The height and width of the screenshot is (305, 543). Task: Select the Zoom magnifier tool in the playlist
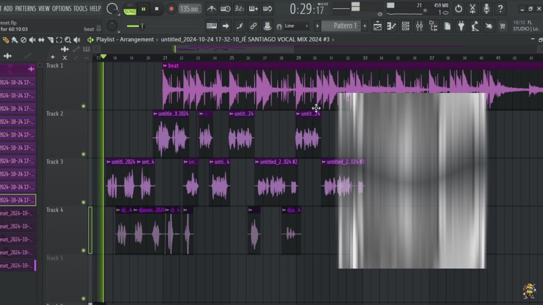click(x=68, y=40)
